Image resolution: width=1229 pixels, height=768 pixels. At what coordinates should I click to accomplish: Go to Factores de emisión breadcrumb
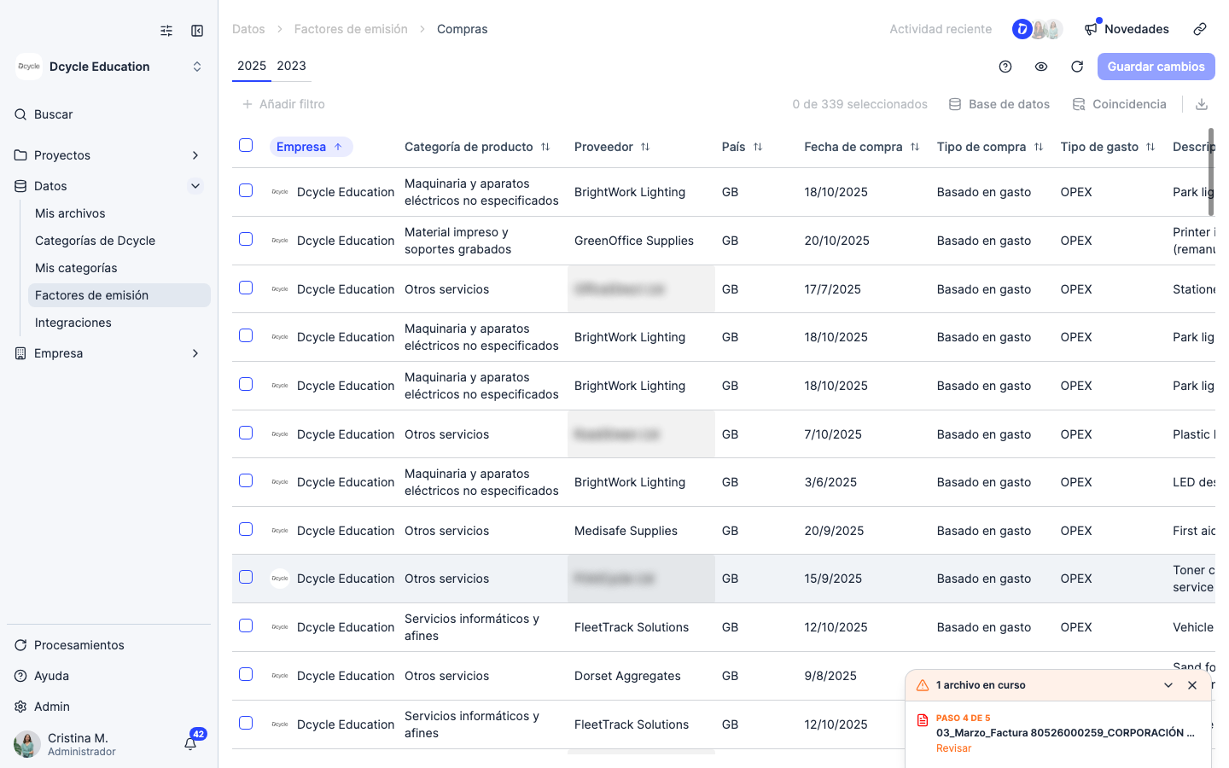351,29
